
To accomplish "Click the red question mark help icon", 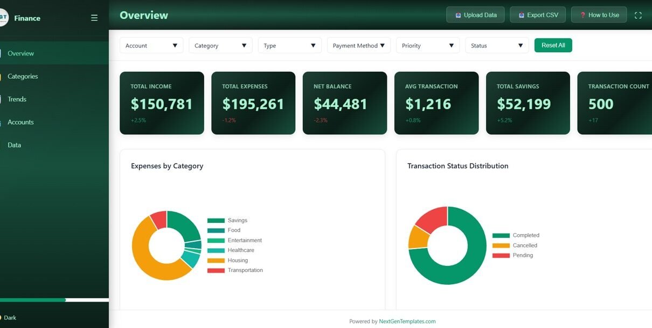I will pyautogui.click(x=582, y=15).
